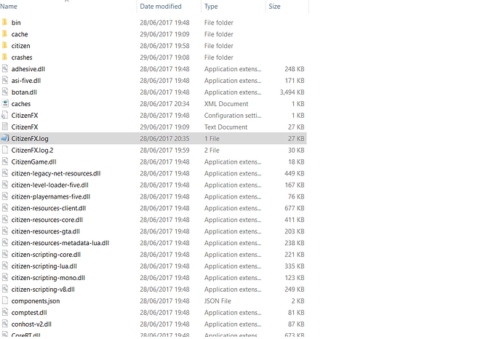
Task: Click the caches XML document icon
Action: (x=5, y=103)
